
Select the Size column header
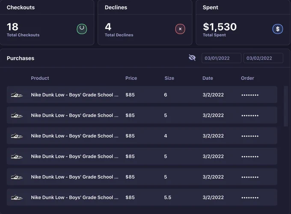169,78
